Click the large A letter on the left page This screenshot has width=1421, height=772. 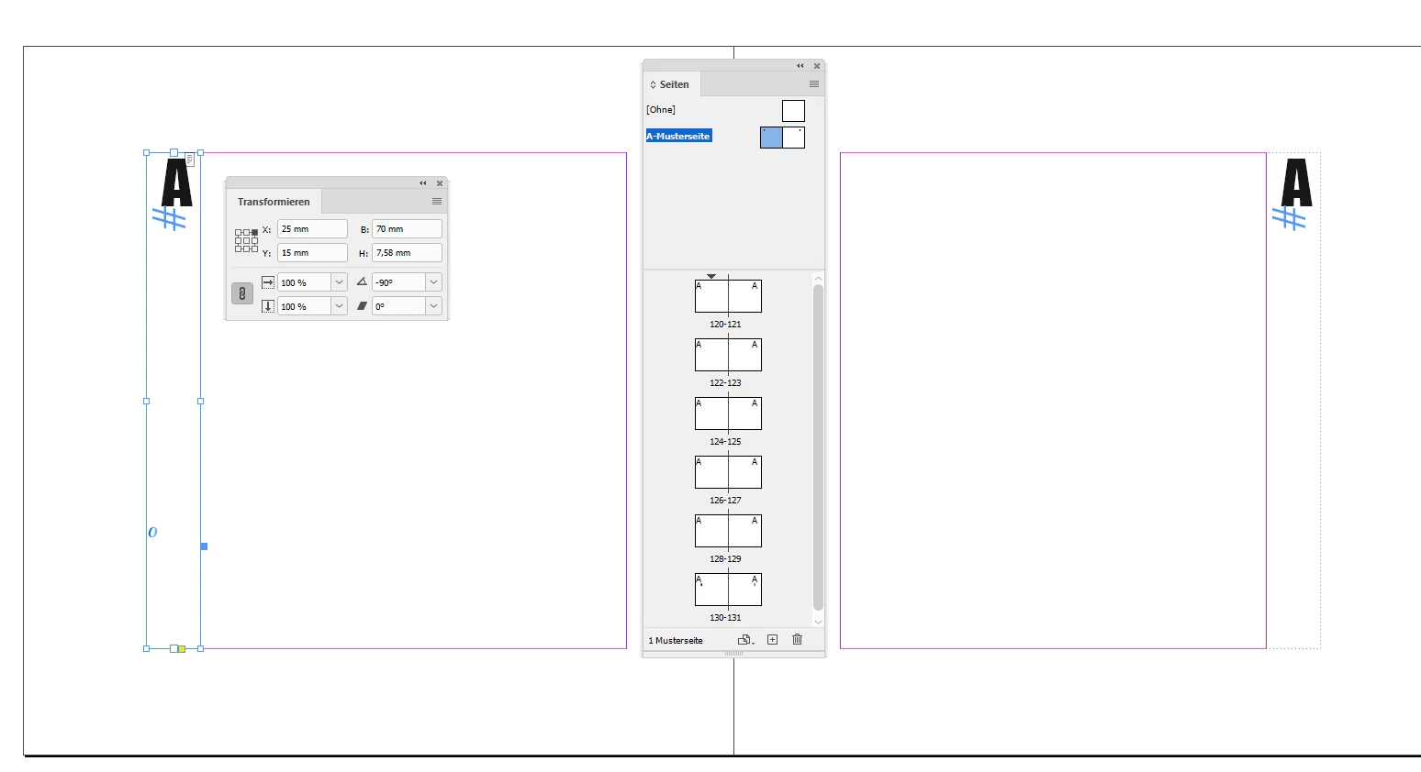[x=177, y=182]
